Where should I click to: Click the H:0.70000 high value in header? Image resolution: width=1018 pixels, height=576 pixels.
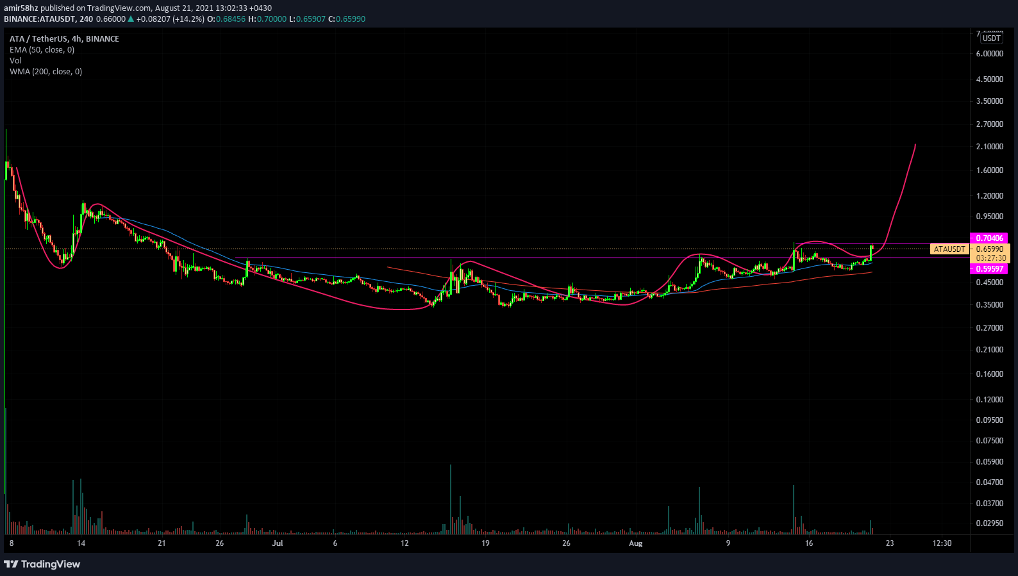click(267, 19)
